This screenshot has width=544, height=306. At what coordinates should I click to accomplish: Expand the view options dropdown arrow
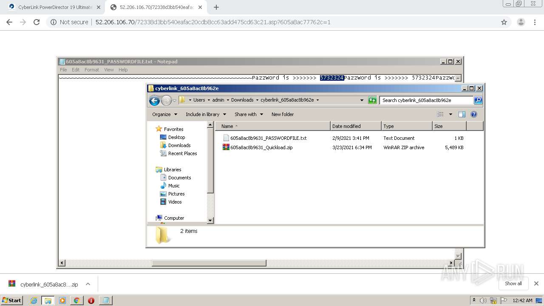coord(450,114)
